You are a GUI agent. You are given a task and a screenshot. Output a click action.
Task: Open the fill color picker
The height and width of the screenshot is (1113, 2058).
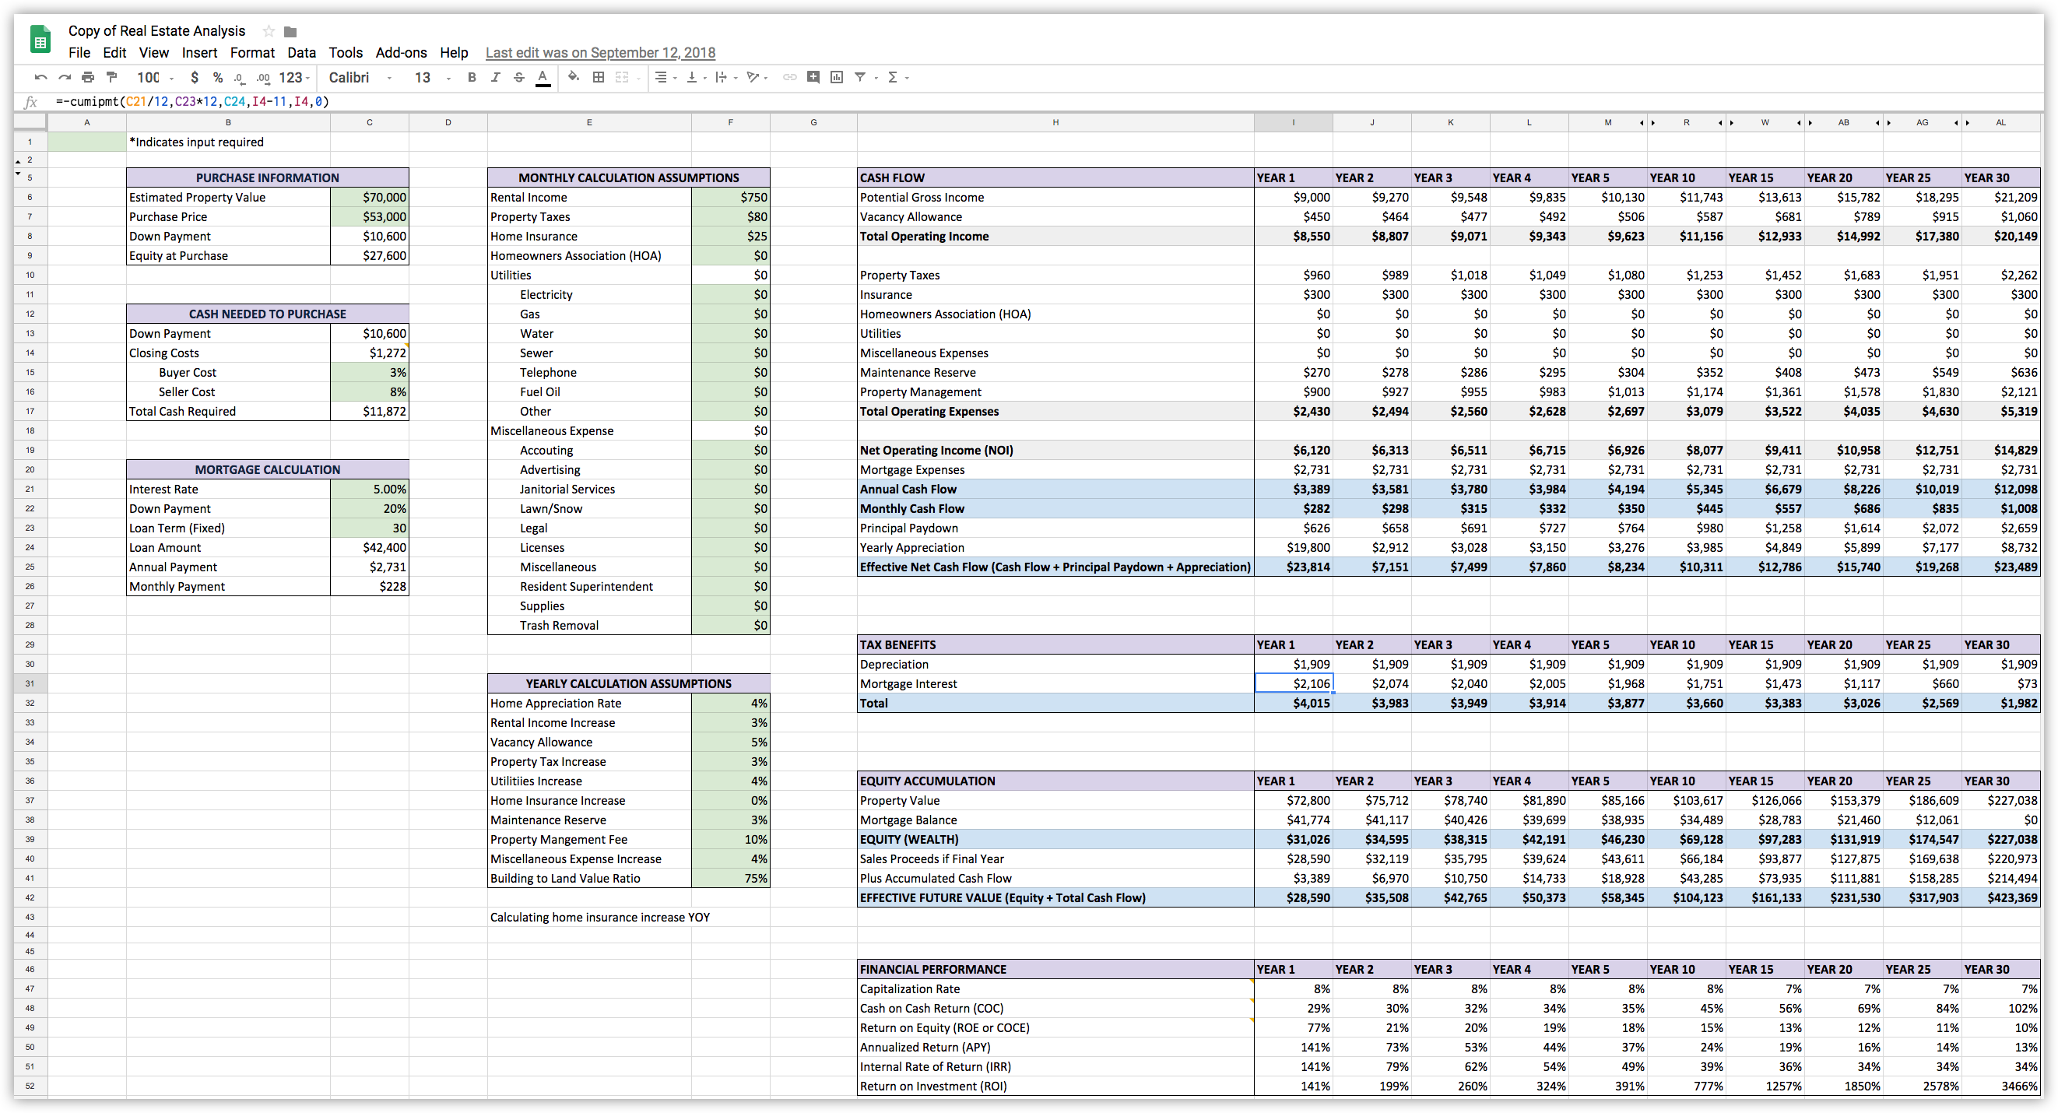point(573,78)
